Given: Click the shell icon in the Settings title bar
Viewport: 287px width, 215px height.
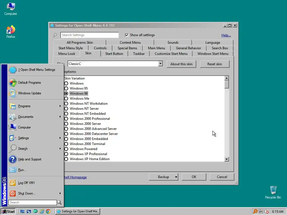Looking at the screenshot, I should pyautogui.click(x=52, y=25).
